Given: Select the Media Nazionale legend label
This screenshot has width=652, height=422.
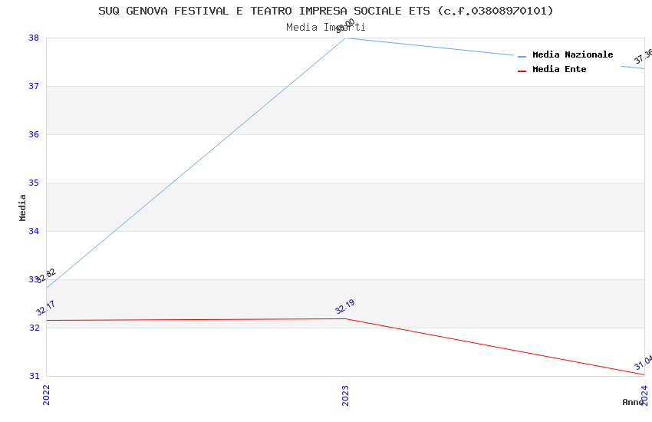Looking at the screenshot, I should point(572,54).
